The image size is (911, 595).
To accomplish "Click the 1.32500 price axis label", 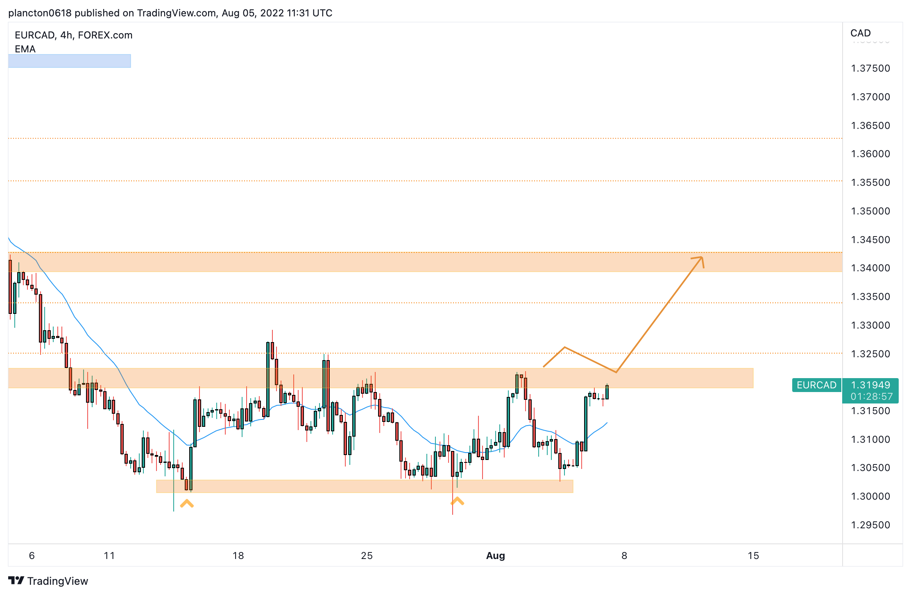I will (870, 354).
